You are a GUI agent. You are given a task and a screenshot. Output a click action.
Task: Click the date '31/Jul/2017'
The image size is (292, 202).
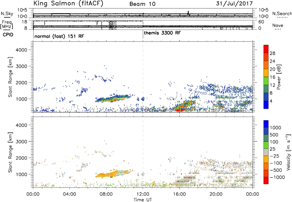pyautogui.click(x=234, y=3)
